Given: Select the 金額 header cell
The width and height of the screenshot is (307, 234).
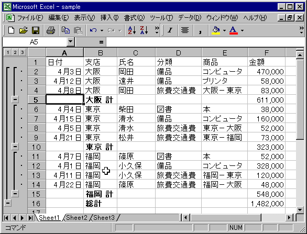Looking at the screenshot, I should click(x=267, y=62).
